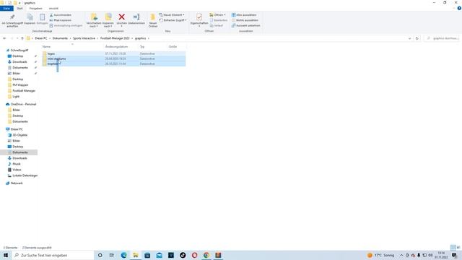Open Schnellzugriff in the navigation pane

point(19,51)
